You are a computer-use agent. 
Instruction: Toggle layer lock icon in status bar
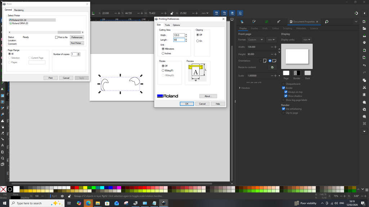pyautogui.click(x=69, y=196)
